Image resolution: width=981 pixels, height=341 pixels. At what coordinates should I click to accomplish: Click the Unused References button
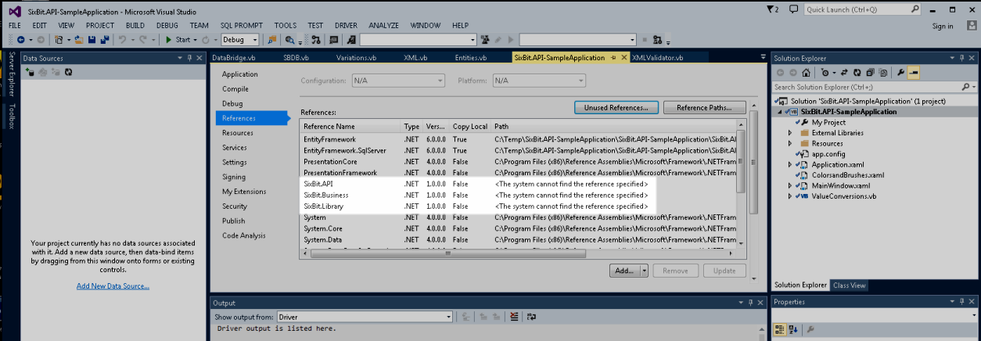(616, 107)
